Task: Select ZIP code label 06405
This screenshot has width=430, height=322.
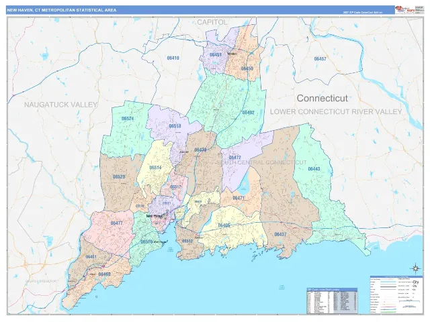Action: pyautogui.click(x=224, y=225)
